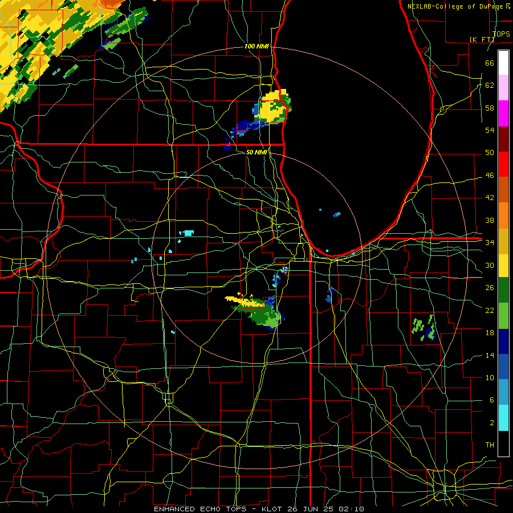Click the '42' legend value
513x513 pixels.
pos(490,198)
